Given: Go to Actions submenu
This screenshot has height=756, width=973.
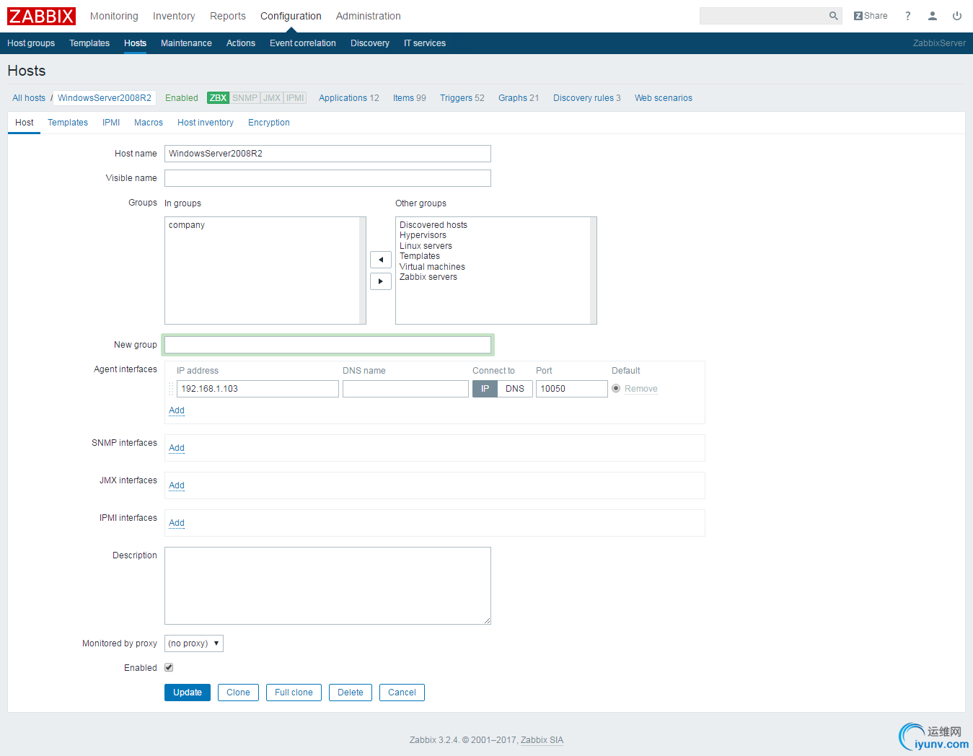Looking at the screenshot, I should (241, 43).
